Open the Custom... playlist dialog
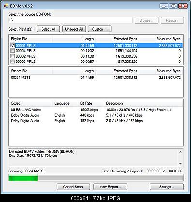191x202 pixels. (100, 29)
